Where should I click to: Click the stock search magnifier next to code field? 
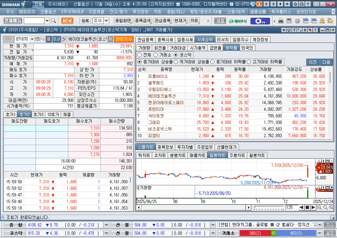click(43, 39)
